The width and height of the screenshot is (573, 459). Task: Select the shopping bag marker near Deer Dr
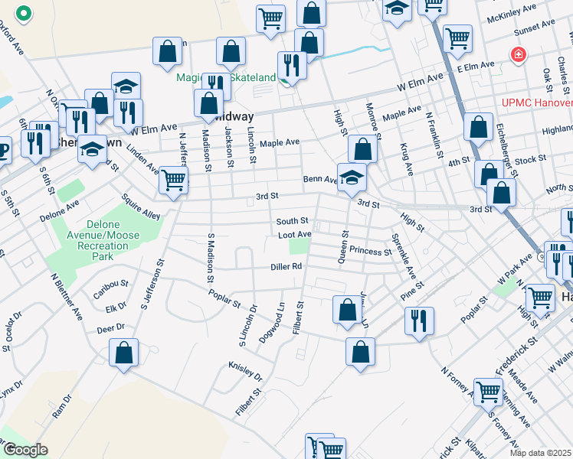124,353
